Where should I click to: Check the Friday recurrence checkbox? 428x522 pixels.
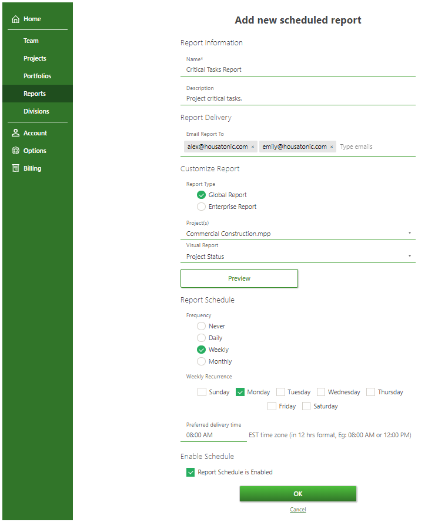[272, 406]
